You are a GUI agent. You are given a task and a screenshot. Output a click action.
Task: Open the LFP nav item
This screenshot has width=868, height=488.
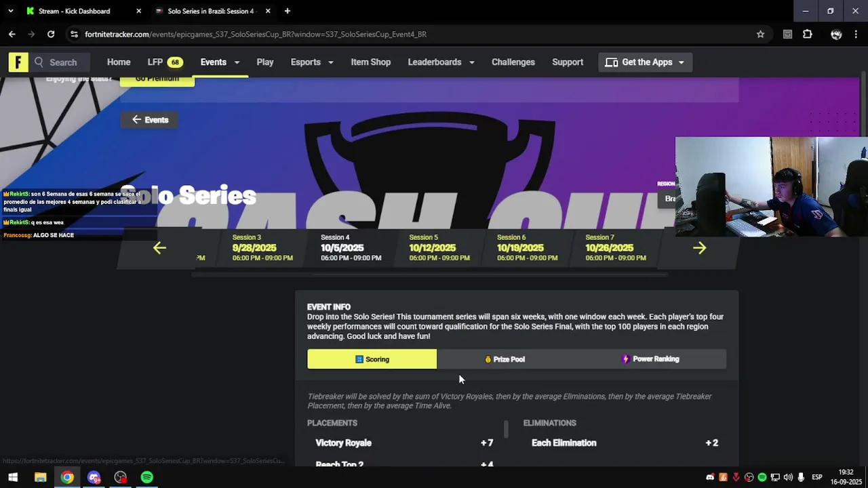pos(165,62)
